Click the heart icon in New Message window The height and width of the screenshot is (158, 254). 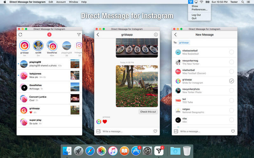pyautogui.click(x=233, y=131)
